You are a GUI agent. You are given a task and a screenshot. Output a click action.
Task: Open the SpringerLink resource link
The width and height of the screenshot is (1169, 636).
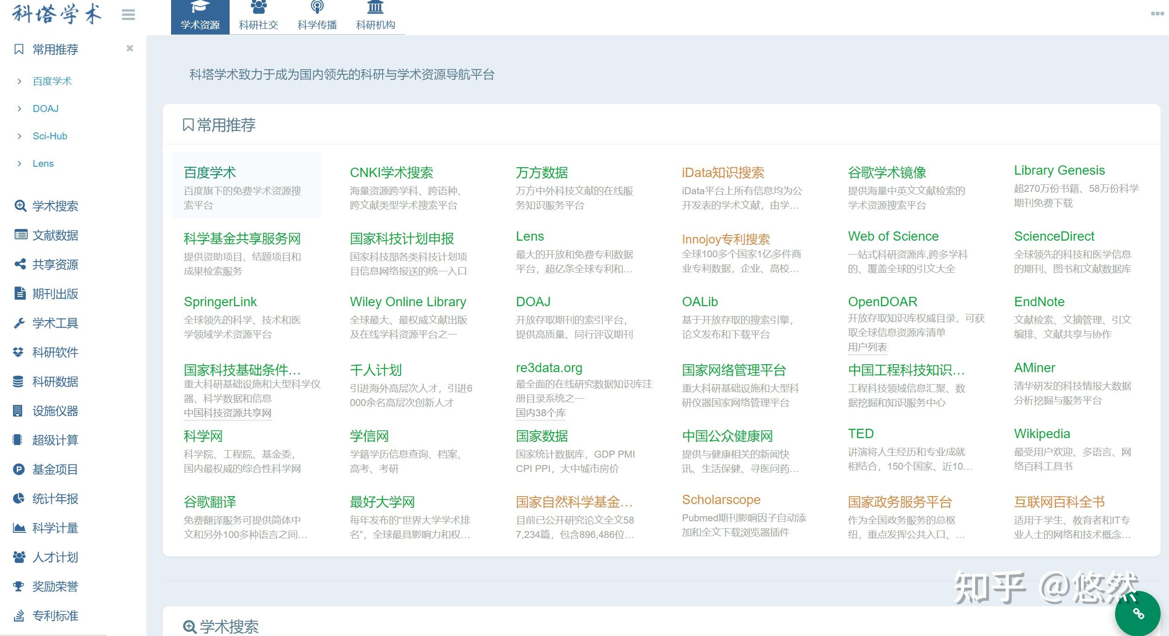[220, 302]
